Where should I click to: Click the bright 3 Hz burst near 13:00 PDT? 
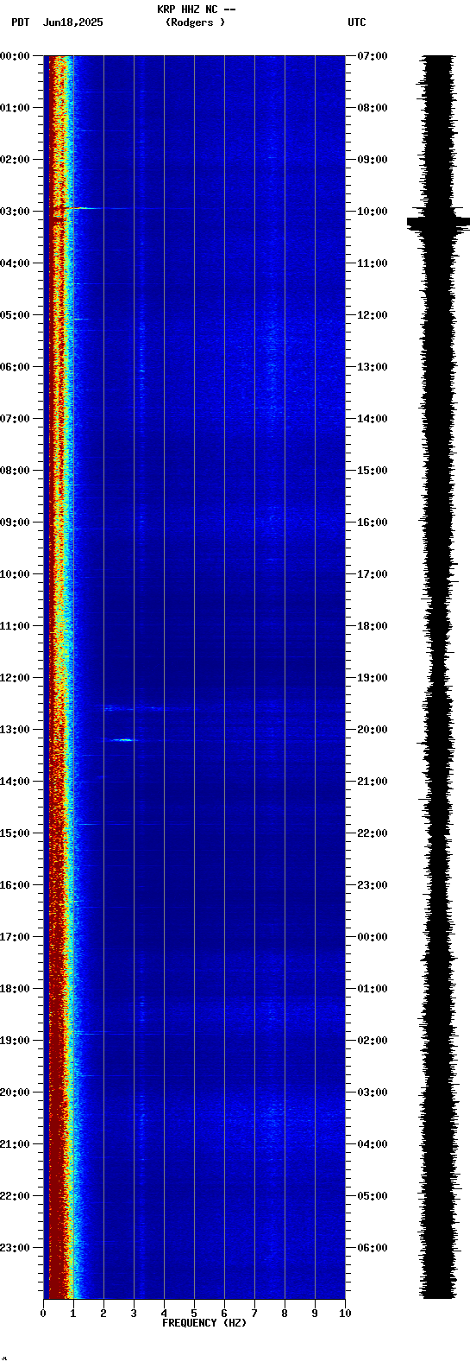tap(124, 740)
